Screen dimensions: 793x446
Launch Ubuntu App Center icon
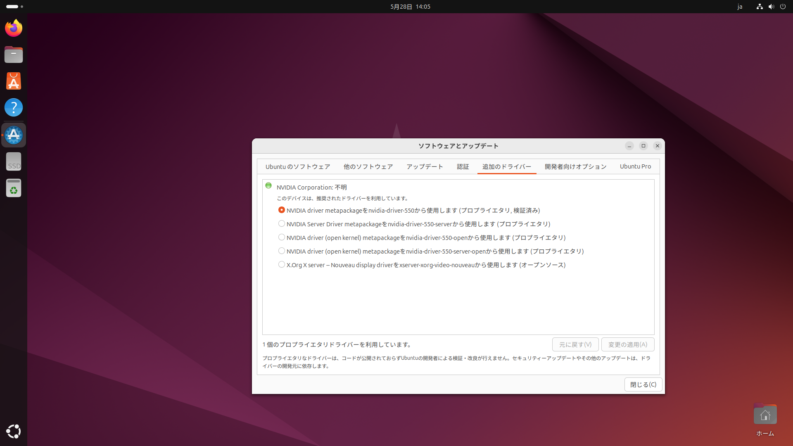14,81
